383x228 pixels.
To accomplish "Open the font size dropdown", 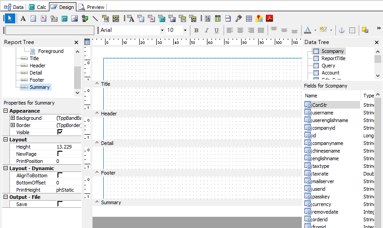I will [x=185, y=30].
